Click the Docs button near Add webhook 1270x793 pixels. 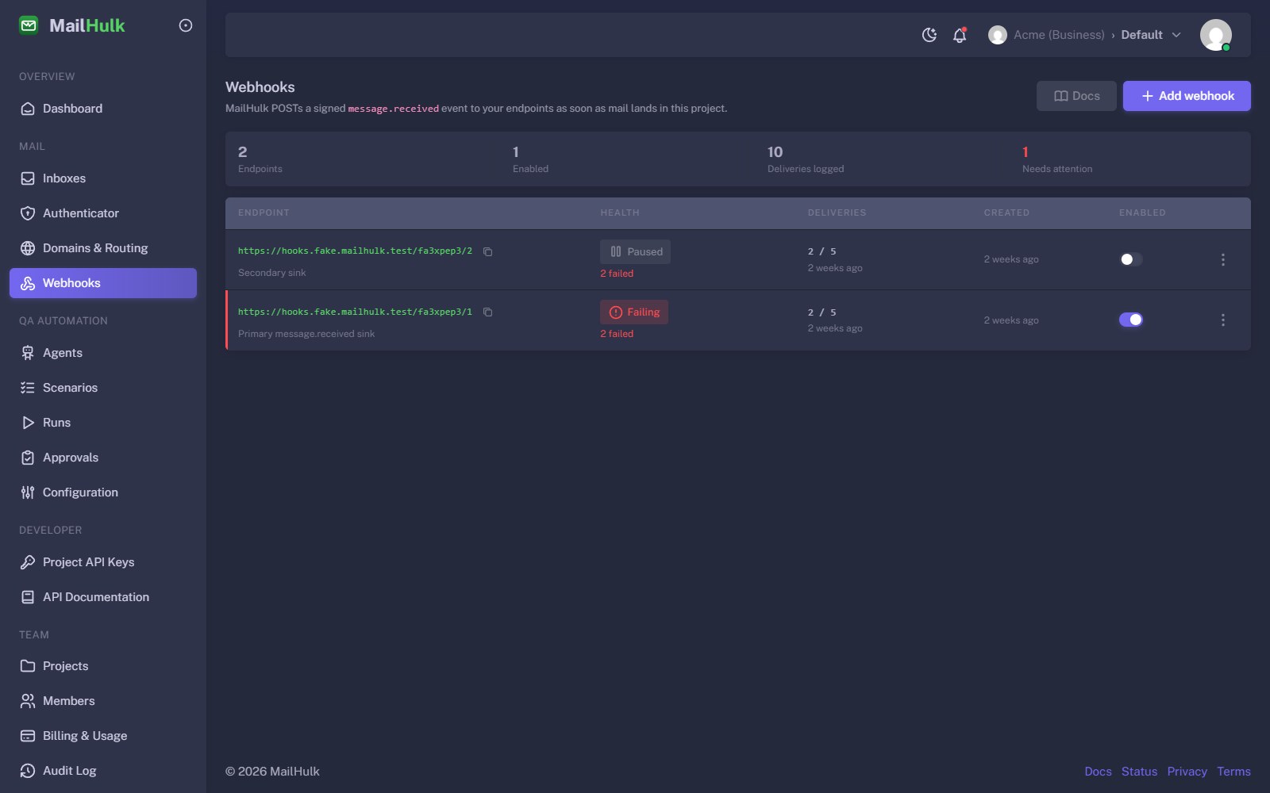click(x=1076, y=96)
